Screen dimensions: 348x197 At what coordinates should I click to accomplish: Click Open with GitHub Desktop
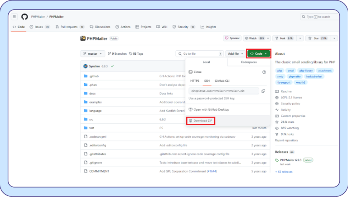211,109
